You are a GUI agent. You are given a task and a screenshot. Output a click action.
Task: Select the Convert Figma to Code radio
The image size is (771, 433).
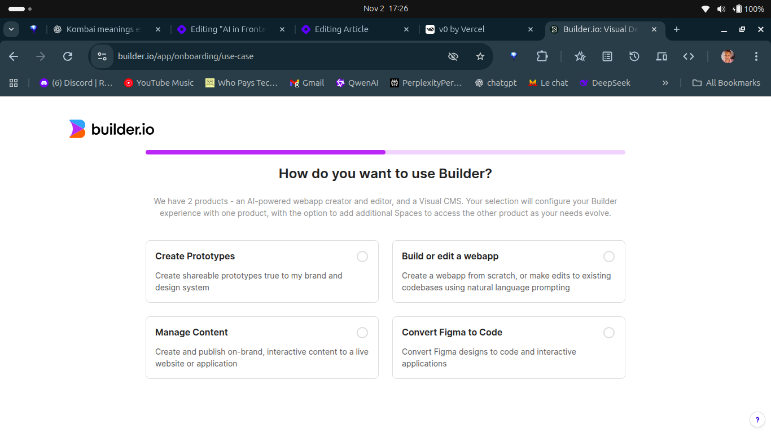609,333
